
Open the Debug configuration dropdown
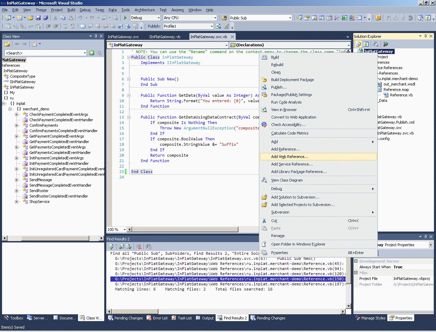point(158,18)
